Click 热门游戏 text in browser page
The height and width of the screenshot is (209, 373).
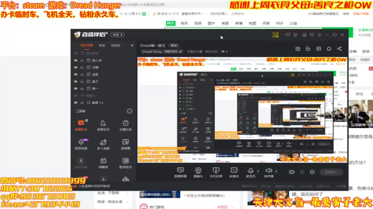(x=157, y=207)
